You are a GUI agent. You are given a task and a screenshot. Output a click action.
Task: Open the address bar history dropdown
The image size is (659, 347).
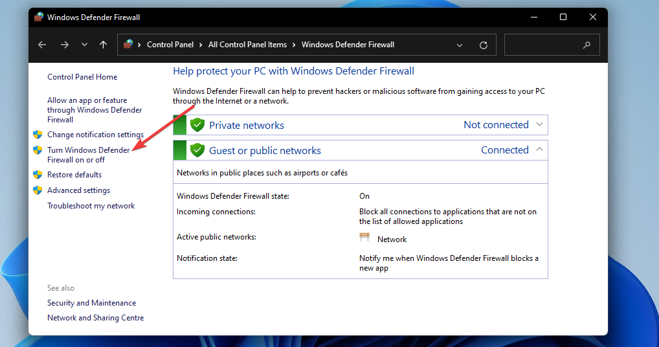click(460, 45)
